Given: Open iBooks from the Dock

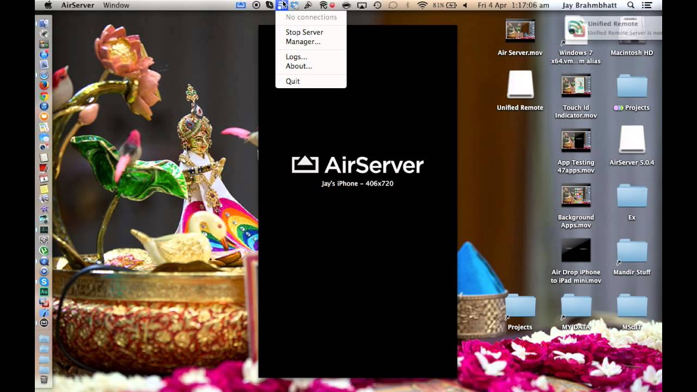Looking at the screenshot, I should point(44,116).
